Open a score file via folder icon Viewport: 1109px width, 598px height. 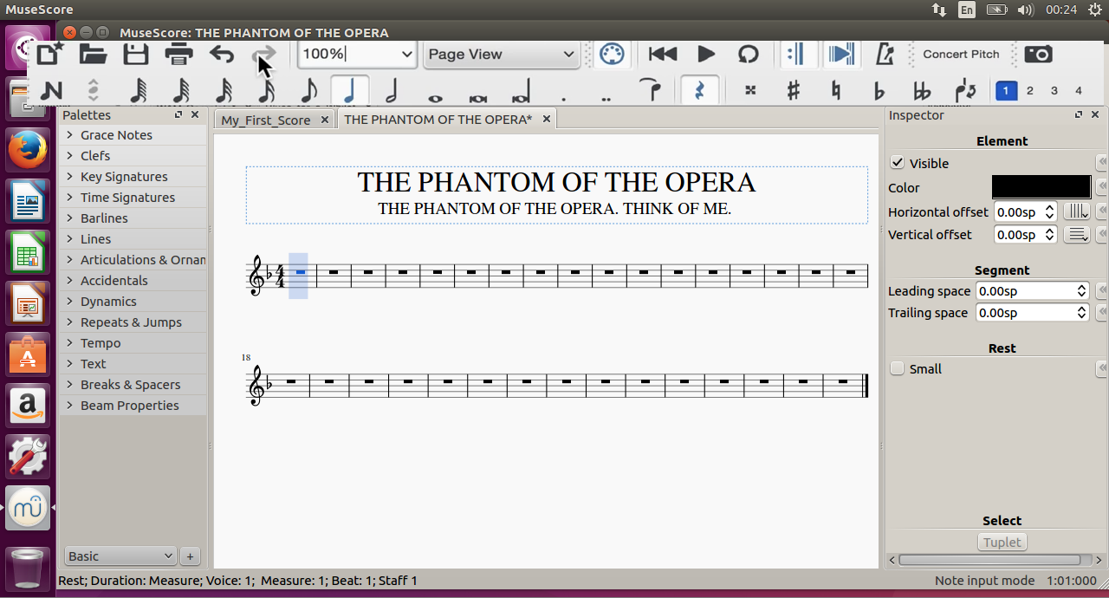pos(93,54)
